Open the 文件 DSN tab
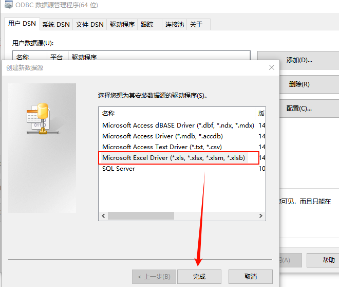This screenshot has width=339, height=287. (90, 25)
